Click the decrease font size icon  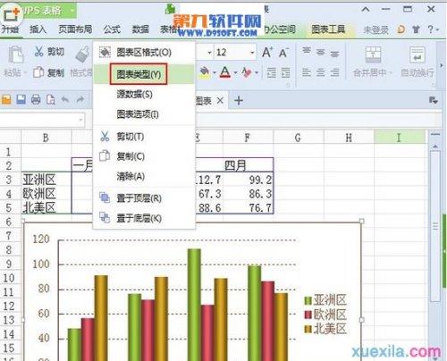coord(283,53)
